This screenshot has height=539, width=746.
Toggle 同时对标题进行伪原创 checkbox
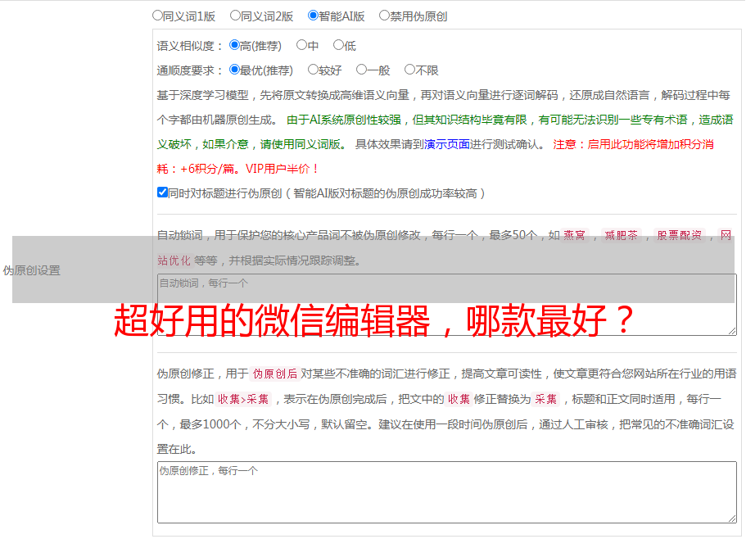(x=162, y=192)
